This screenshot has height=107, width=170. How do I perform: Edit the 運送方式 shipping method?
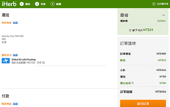click(x=15, y=55)
